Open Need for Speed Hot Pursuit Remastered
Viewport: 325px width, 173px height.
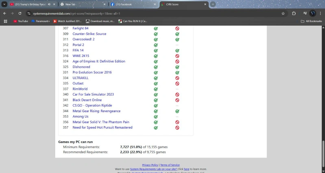pos(102,127)
